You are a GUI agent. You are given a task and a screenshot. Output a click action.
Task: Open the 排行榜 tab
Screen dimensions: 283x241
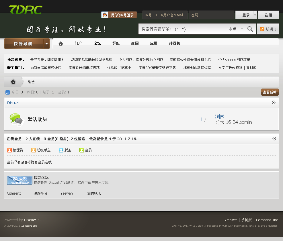coord(175,43)
